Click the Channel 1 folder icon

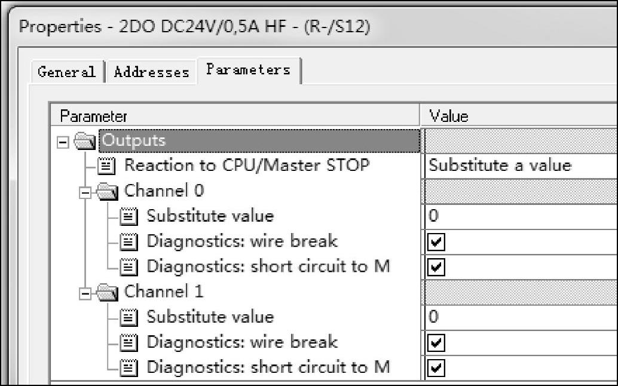click(110, 292)
